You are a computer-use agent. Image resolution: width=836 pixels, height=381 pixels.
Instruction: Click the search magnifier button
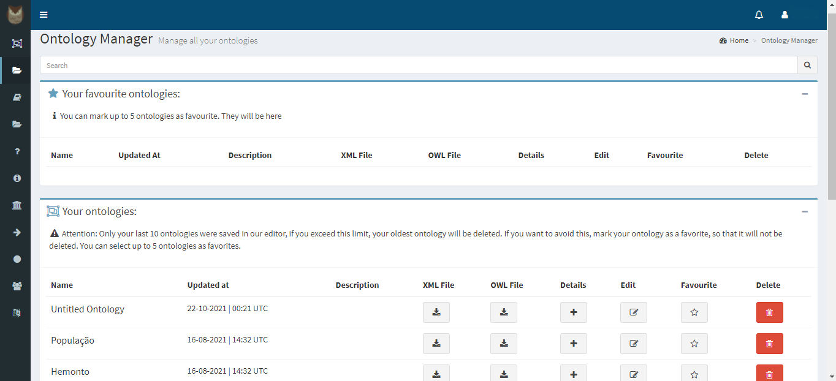pyautogui.click(x=807, y=65)
